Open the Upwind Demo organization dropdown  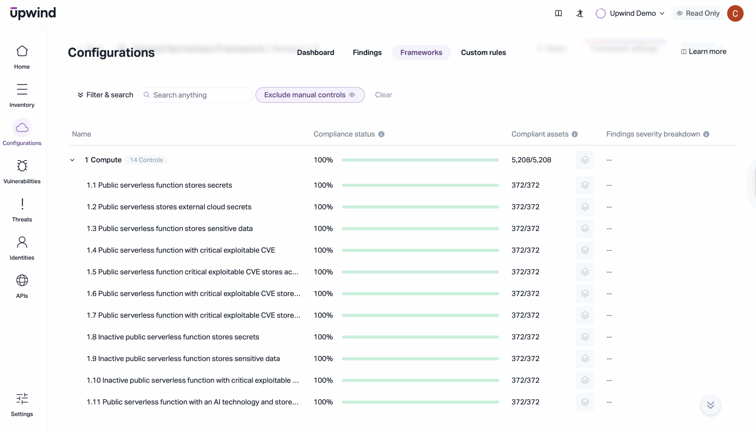630,13
